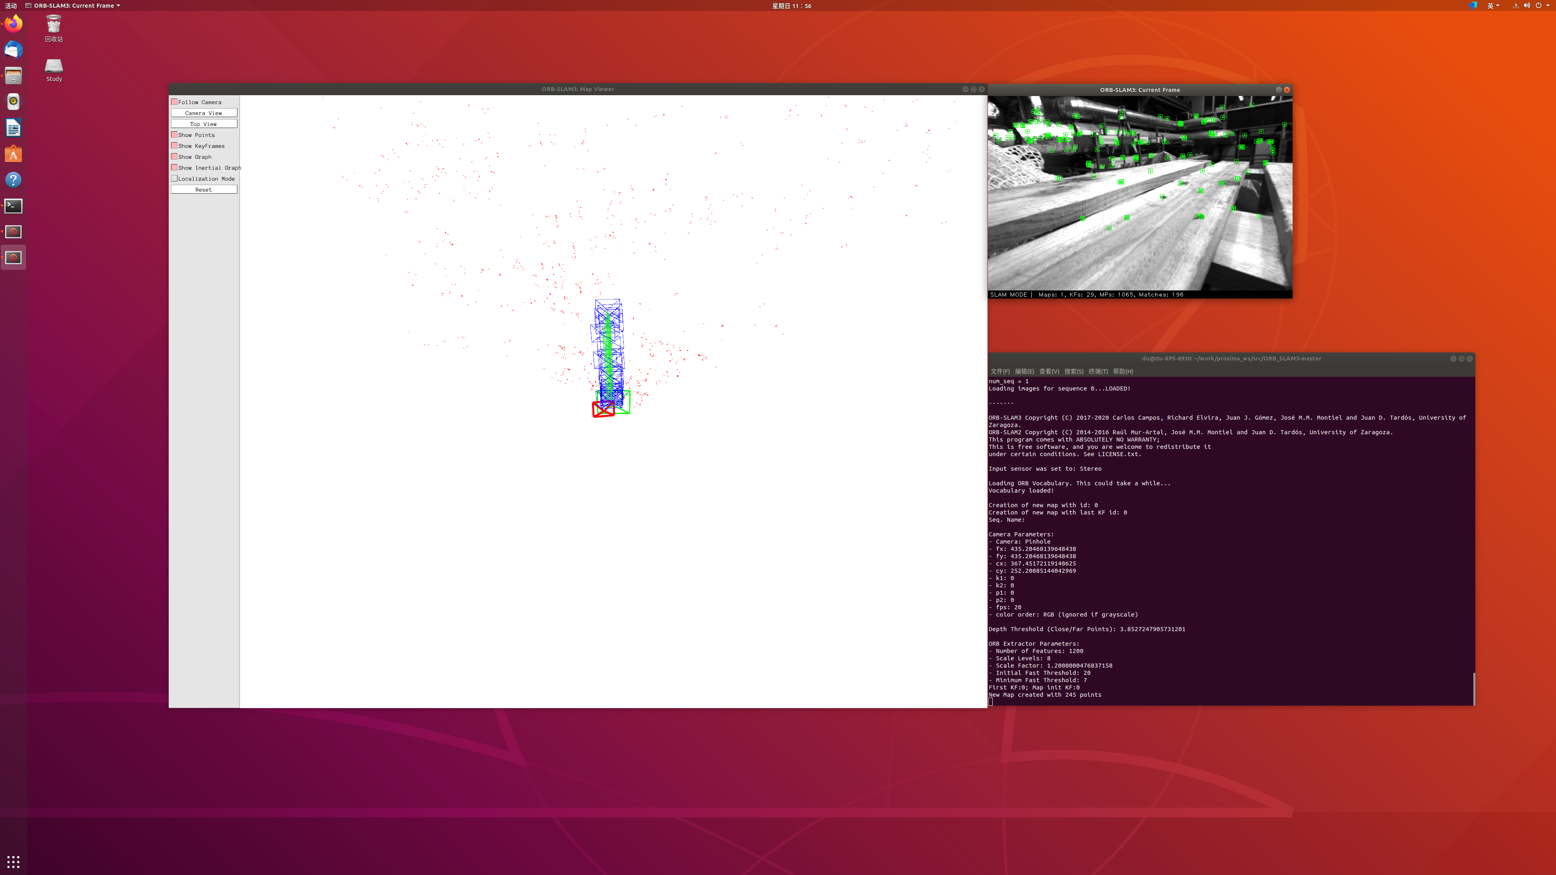Open LibreOffice Writer from the dock

pos(13,128)
